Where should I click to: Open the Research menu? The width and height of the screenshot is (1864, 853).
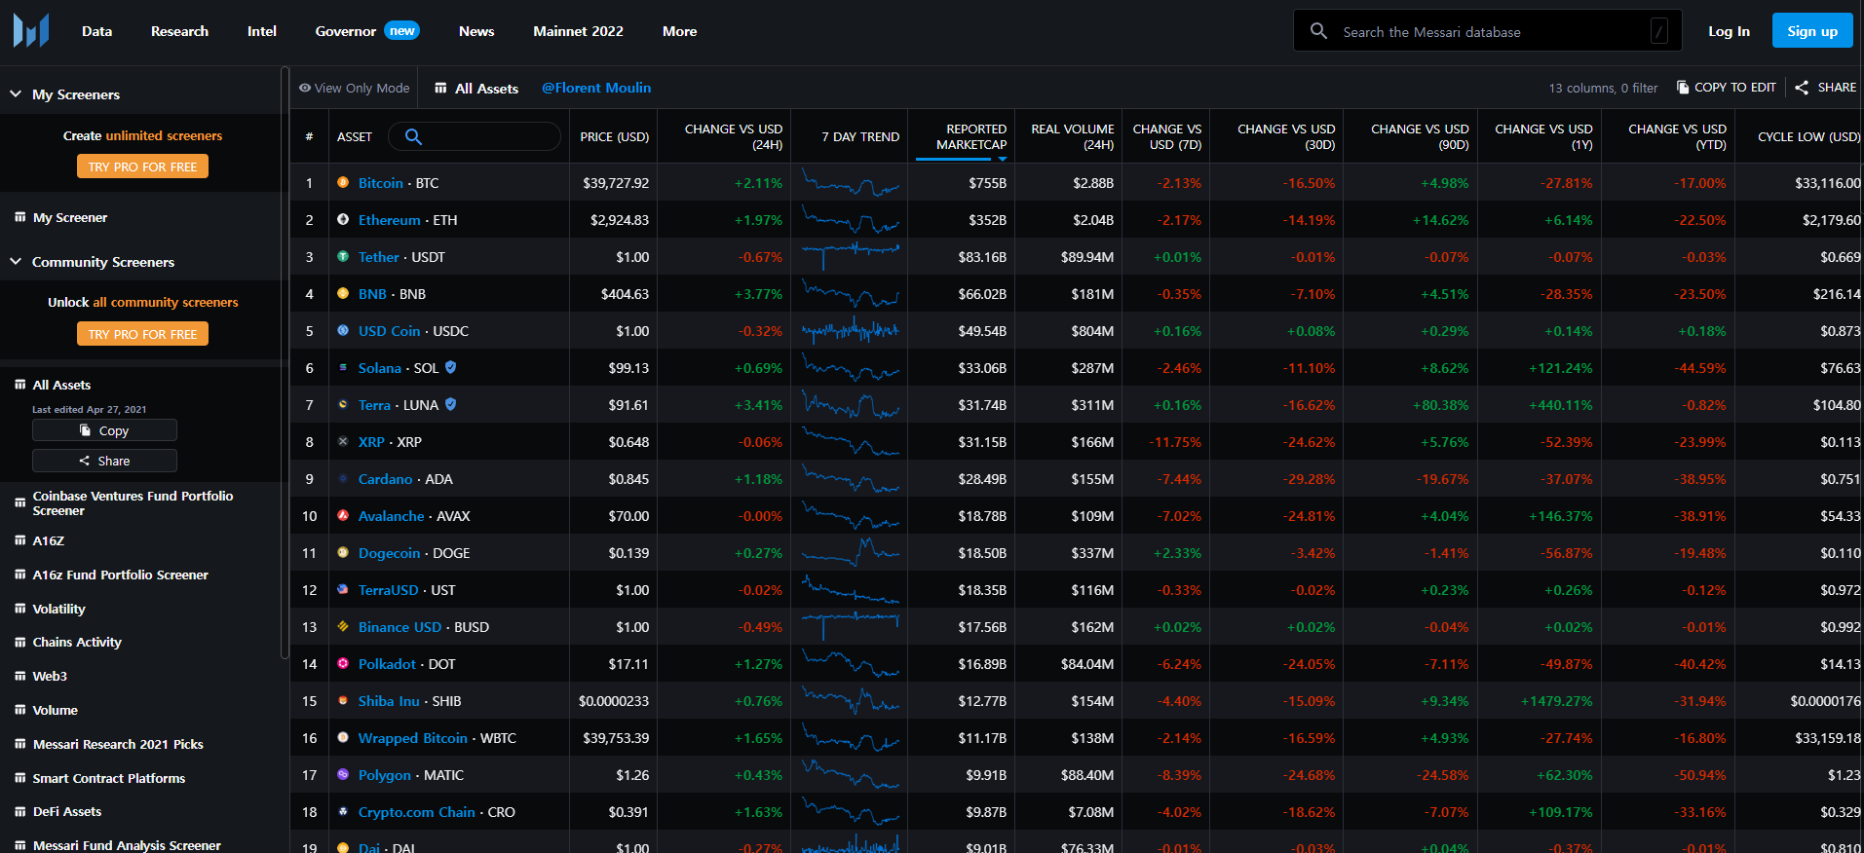[179, 31]
